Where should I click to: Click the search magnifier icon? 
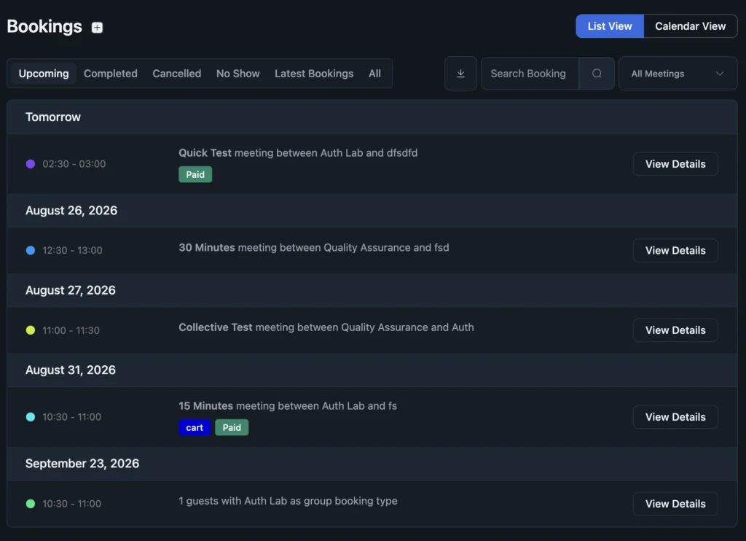(597, 74)
